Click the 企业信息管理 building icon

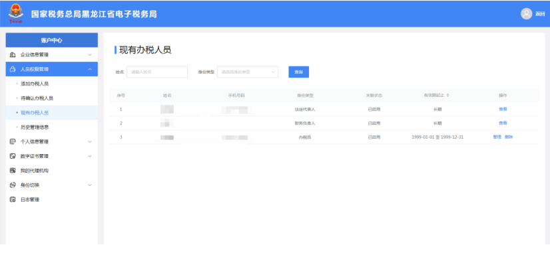pyautogui.click(x=13, y=55)
